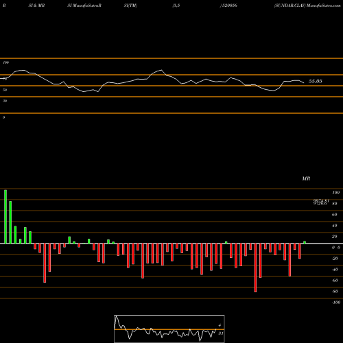Image resolution: width=343 pixels, height=343 pixels.
Task: Click the MR right axis label 100
Action: [335, 193]
